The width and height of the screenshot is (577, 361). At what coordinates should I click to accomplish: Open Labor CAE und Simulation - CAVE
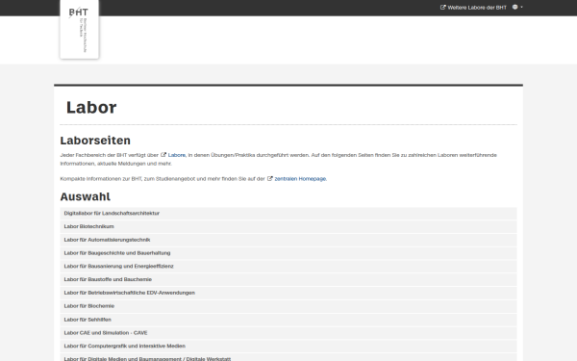click(x=288, y=333)
